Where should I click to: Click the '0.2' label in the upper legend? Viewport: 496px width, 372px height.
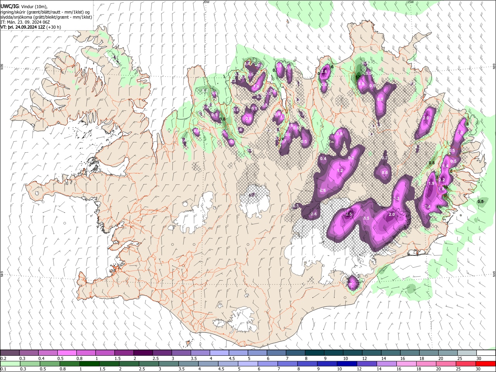[3, 358]
